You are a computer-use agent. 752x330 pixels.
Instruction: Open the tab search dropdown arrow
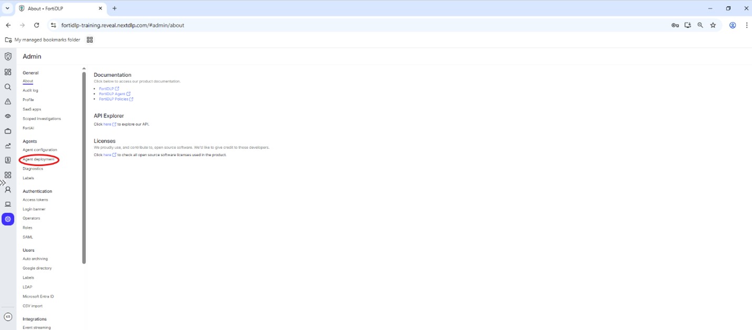7,8
